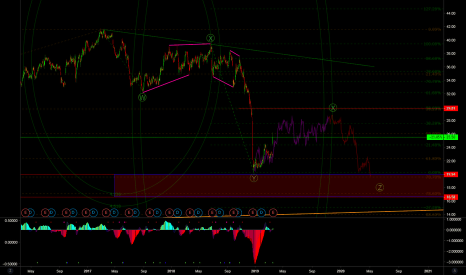466x275 pixels.
Task: Select the dark red support zone rectangle
Action: (278, 185)
